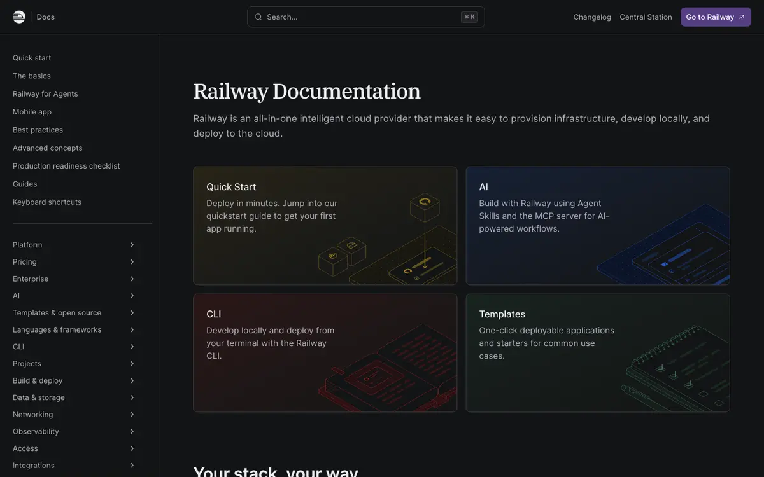This screenshot has height=477, width=764.
Task: Open Best practices in sidebar
Action: (38, 130)
